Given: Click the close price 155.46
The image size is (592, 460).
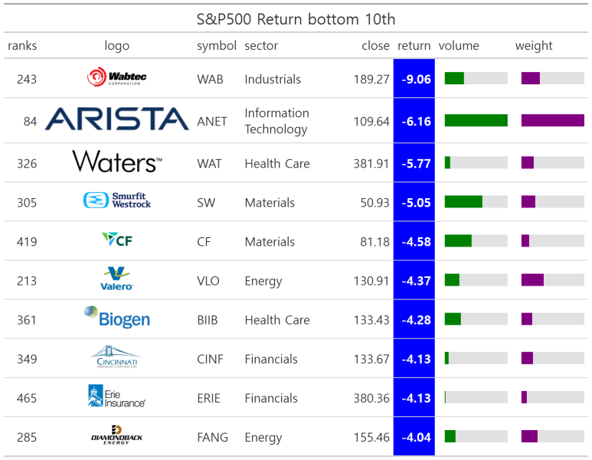Looking at the screenshot, I should pos(371,437).
